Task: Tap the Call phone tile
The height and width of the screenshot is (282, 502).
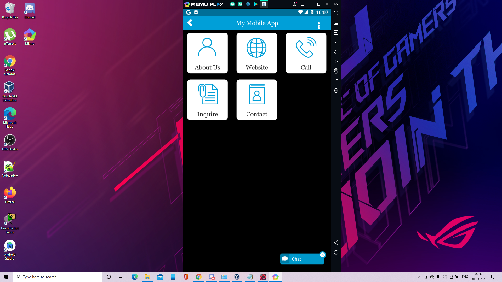Action: (x=306, y=53)
